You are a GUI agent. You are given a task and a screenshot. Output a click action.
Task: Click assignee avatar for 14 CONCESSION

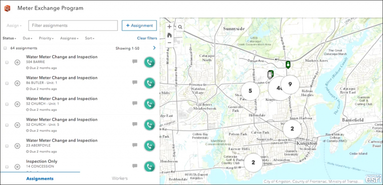tap(150, 167)
